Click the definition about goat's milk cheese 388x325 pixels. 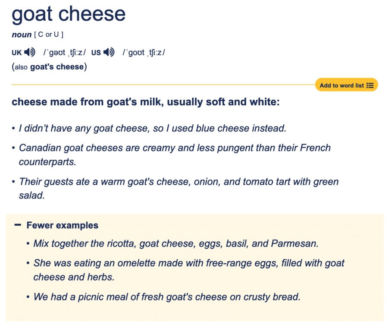[x=146, y=102]
